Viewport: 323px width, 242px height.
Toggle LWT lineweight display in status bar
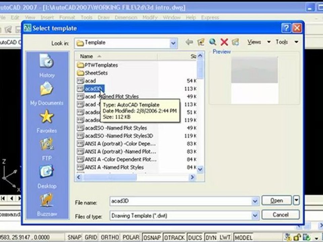click(225, 237)
